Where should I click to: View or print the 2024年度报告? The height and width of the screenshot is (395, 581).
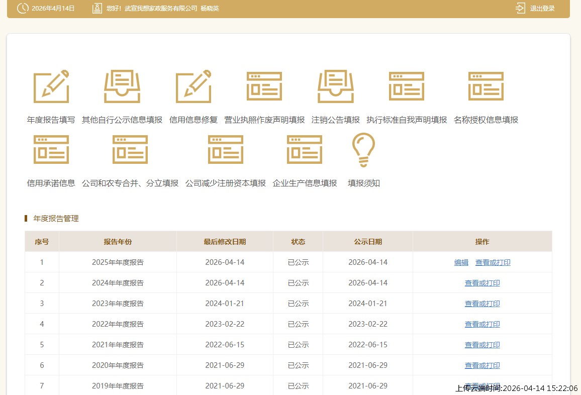coord(482,283)
